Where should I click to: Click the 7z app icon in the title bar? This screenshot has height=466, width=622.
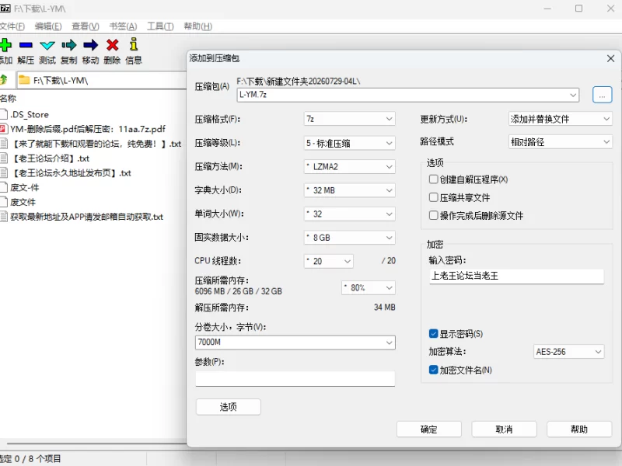coord(5,8)
